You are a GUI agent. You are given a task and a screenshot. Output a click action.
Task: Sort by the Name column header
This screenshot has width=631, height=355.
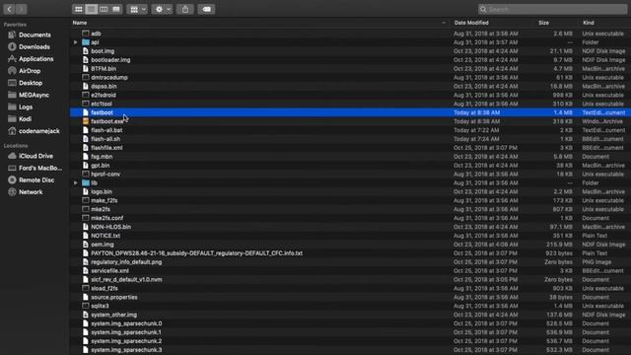[x=80, y=23]
